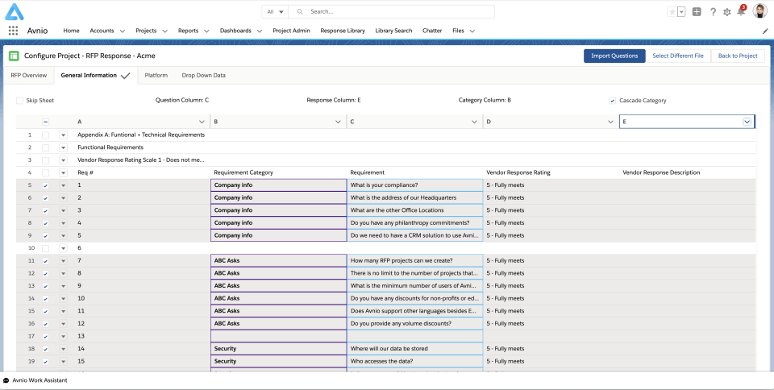Open the help question mark icon

(x=713, y=12)
